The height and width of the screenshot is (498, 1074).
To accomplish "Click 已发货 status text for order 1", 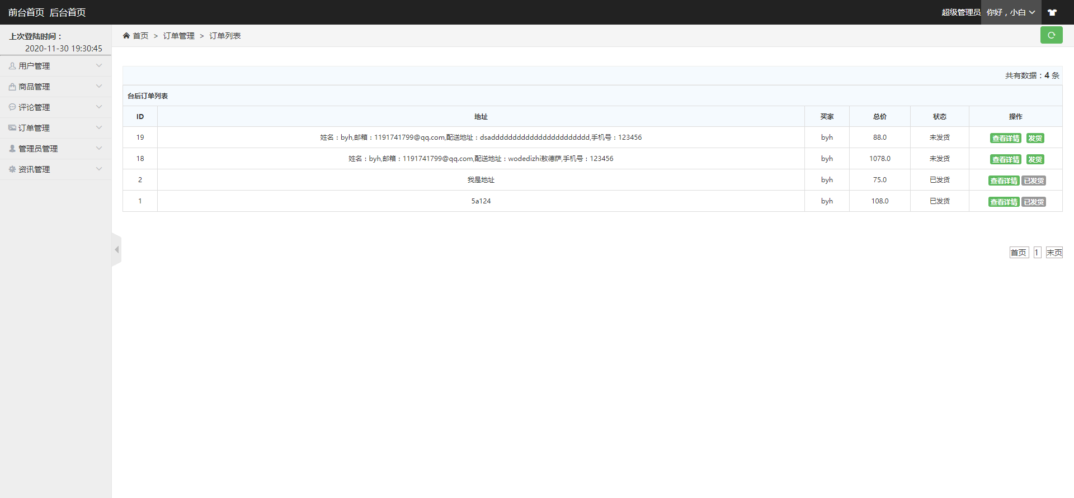I will 940,201.
